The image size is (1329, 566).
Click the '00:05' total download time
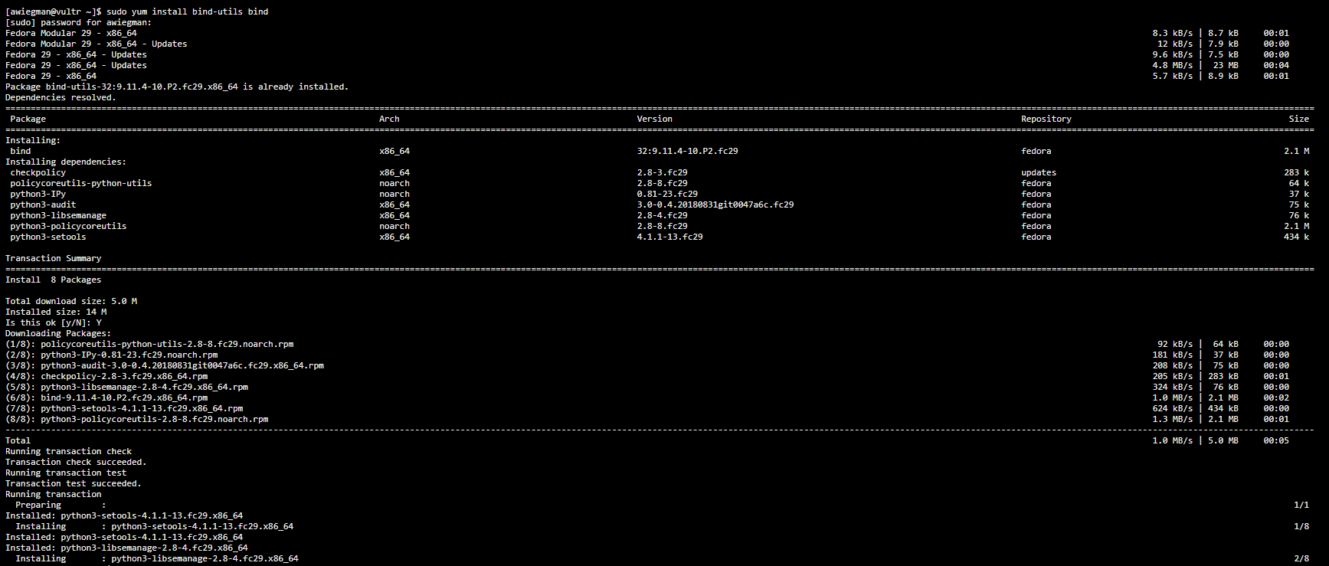(1276, 440)
